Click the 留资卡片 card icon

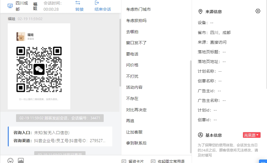pyautogui.click(x=124, y=161)
